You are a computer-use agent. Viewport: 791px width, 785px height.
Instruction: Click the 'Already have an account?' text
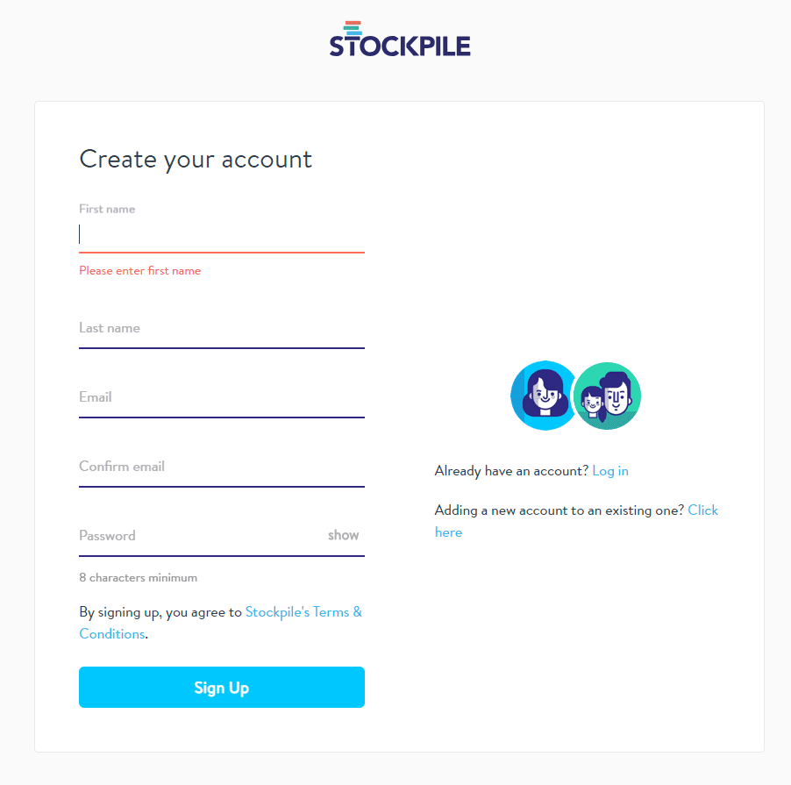coord(511,471)
